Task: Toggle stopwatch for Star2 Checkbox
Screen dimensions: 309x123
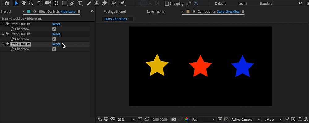Action: 12,39
